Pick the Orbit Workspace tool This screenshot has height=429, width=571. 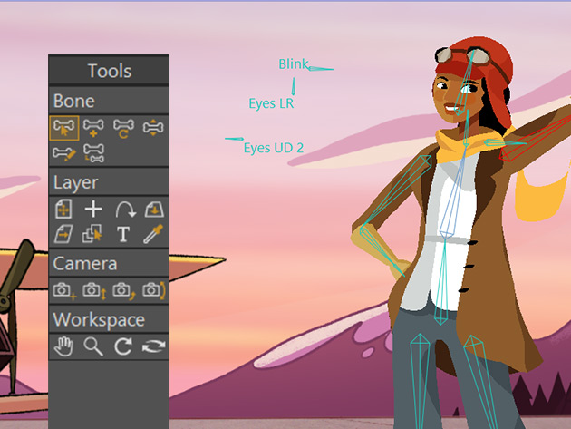tap(153, 346)
